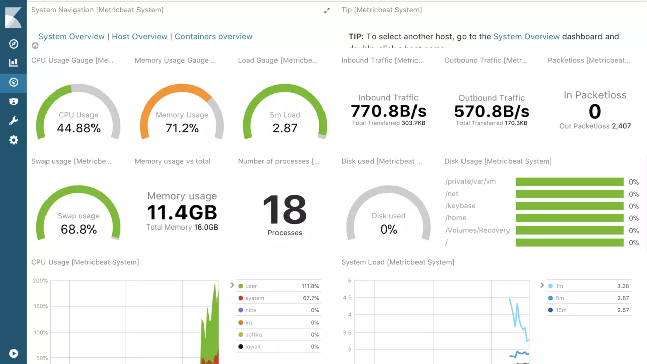Collapse the System Load chart legend
The image size is (647, 364).
(542, 285)
